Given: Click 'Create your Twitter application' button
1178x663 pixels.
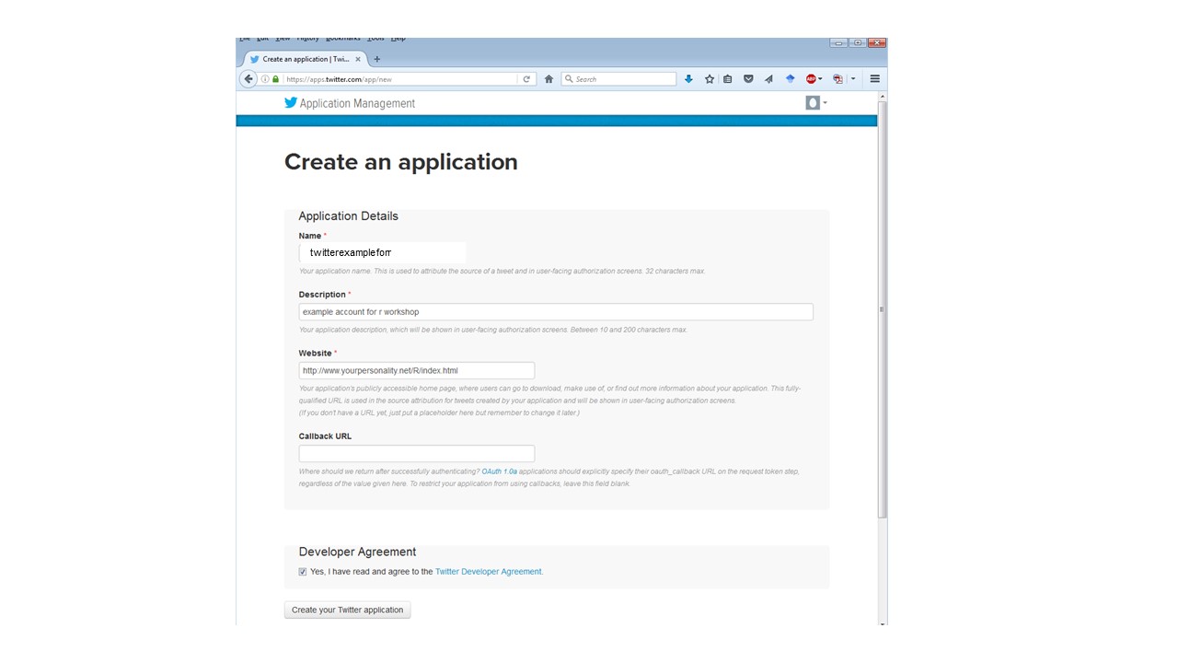Looking at the screenshot, I should (347, 610).
